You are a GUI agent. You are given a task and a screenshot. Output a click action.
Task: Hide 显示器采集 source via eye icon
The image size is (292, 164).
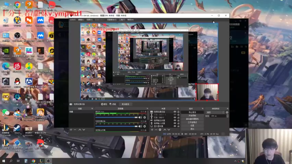[175, 126]
